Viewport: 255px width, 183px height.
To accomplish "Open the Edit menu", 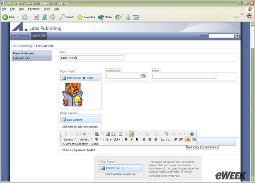I will pyautogui.click(x=12, y=9).
